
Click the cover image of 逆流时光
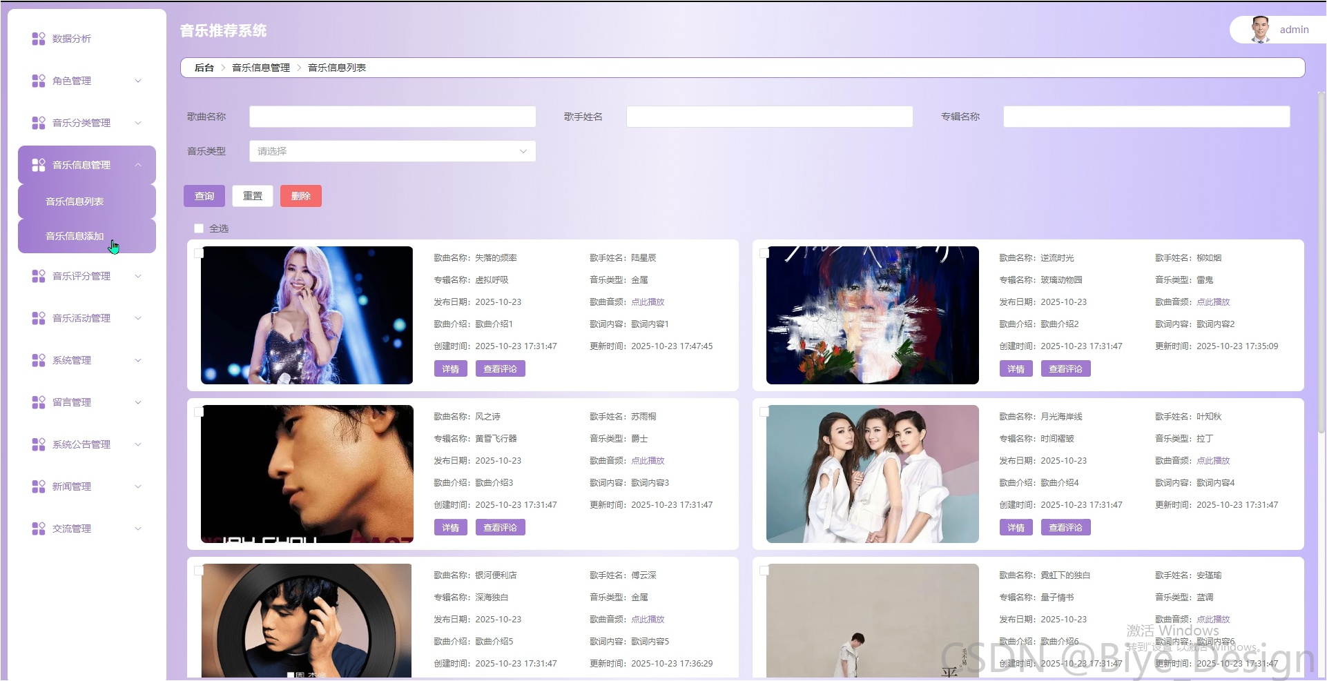873,315
